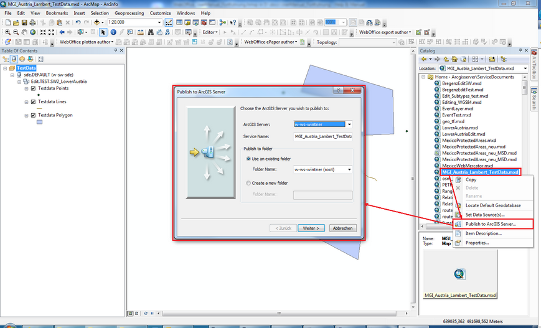The height and width of the screenshot is (328, 541).
Task: Click List By Drawing Order icon
Action: (6, 59)
